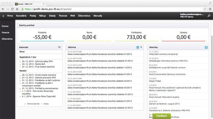Go to browser home icon
This screenshot has width=213, height=119.
pyautogui.click(x=17, y=9)
